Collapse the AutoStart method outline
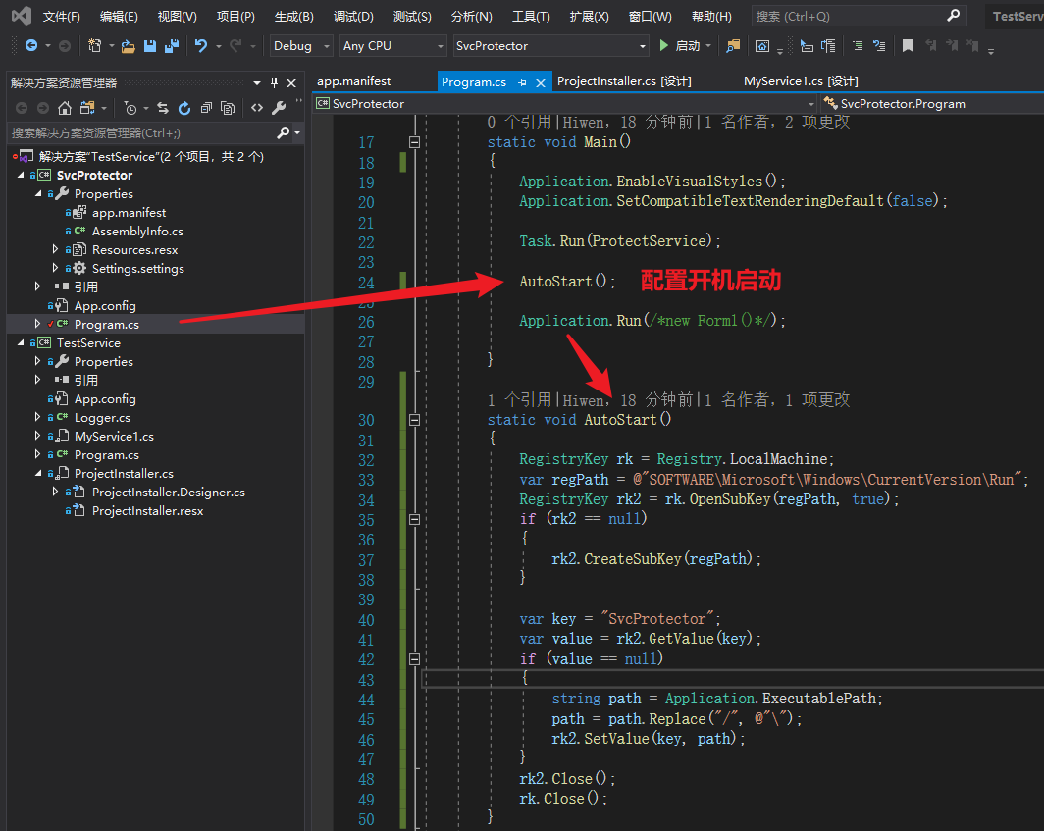The image size is (1044, 831). click(x=414, y=420)
